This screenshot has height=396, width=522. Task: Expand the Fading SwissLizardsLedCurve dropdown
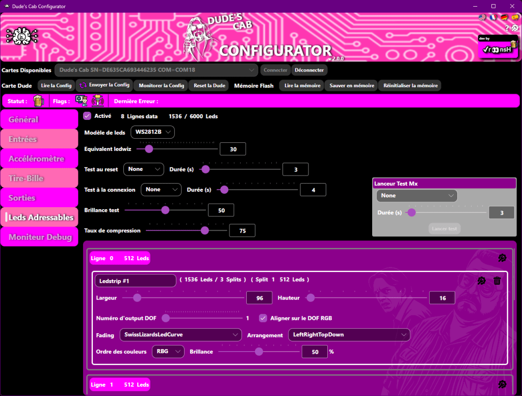[180, 335]
